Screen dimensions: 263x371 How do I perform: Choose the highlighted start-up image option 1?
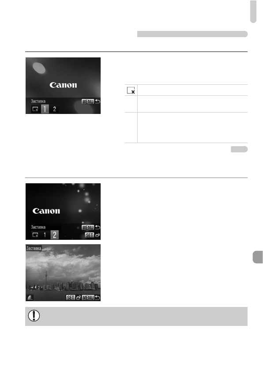click(x=45, y=109)
